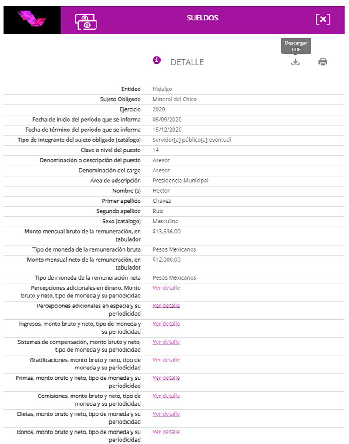Open Ver detalle for Gratificaciones
This screenshot has width=349, height=444.
tap(166, 360)
